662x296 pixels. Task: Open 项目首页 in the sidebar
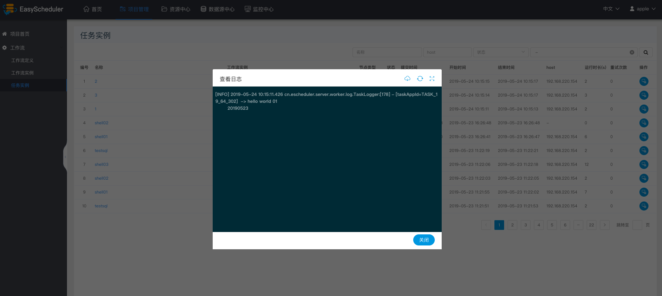pos(20,34)
